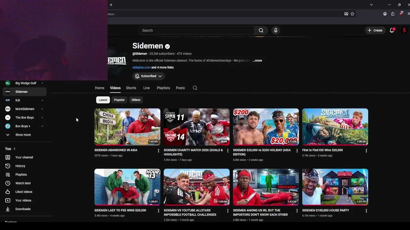Open the three-dot menu for Abandoned in Asia
This screenshot has width=410, height=230.
[x=158, y=150]
